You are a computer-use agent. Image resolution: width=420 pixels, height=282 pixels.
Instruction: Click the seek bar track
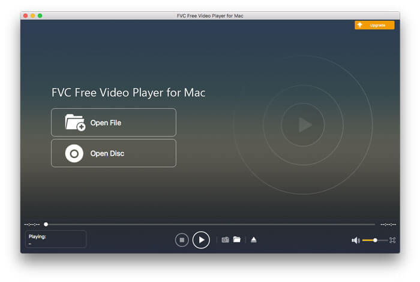(x=210, y=225)
